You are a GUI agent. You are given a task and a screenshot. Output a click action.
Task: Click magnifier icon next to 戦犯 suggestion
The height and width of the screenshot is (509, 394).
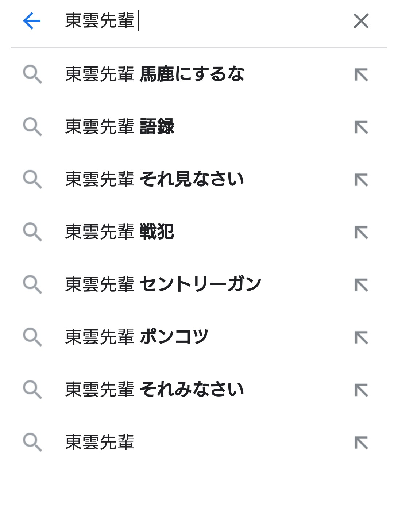click(32, 232)
